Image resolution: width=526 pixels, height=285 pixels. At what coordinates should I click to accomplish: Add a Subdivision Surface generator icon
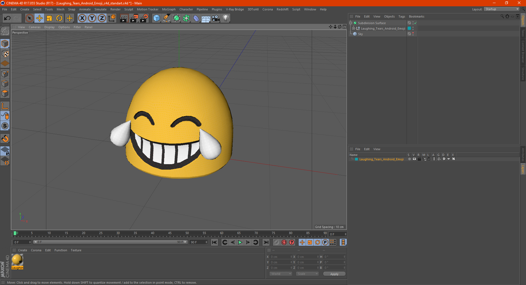pyautogui.click(x=176, y=18)
